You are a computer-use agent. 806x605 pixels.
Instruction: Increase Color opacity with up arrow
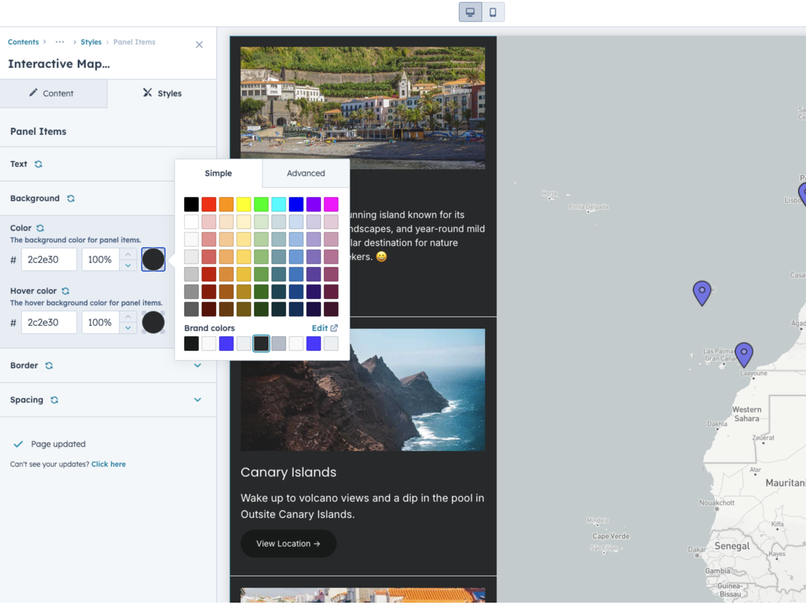128,254
